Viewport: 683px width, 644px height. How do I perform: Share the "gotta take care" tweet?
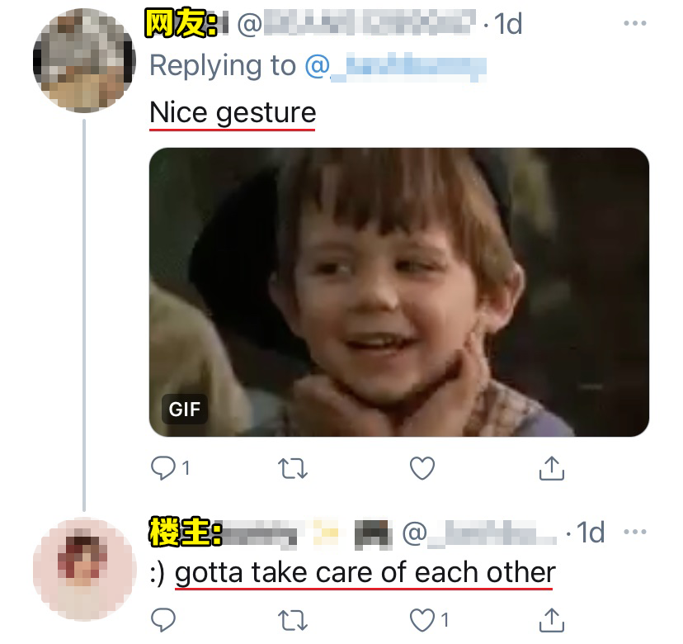(551, 619)
